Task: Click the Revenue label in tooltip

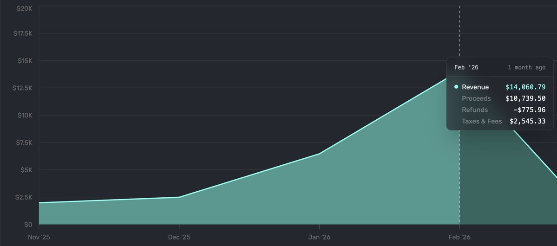Action: 475,87
